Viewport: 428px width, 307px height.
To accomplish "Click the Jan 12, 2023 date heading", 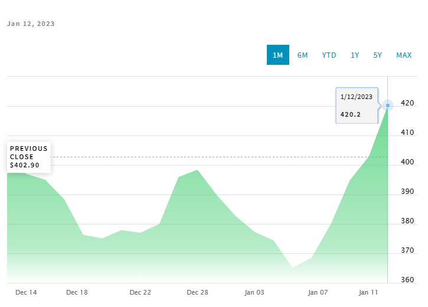I will [31, 24].
